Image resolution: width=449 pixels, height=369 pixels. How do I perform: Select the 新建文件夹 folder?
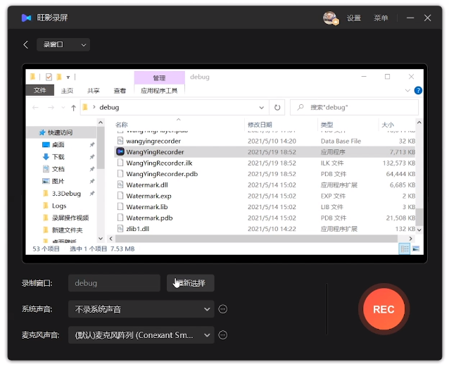pos(67,230)
